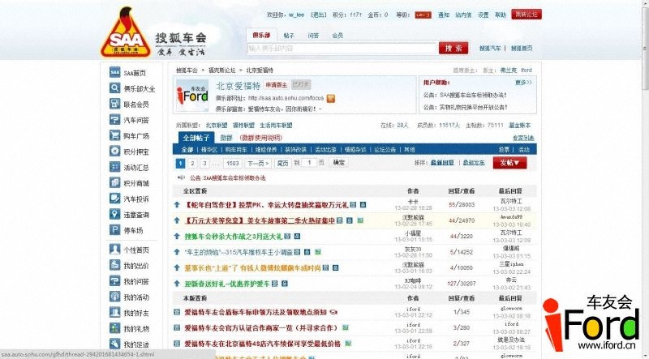The width and height of the screenshot is (649, 359).
Task: Click the 违章查询 location-pin icon
Action: pos(114,214)
